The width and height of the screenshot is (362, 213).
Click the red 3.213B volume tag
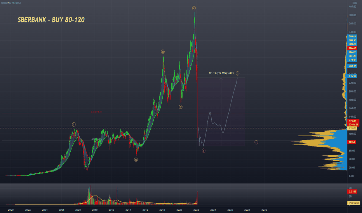(352, 192)
